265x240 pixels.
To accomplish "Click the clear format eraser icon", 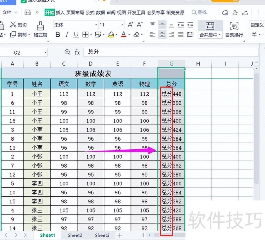I will (136, 35).
